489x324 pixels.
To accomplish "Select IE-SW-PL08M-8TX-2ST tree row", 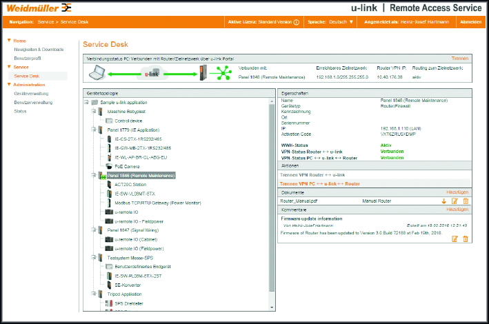I will pyautogui.click(x=138, y=276).
